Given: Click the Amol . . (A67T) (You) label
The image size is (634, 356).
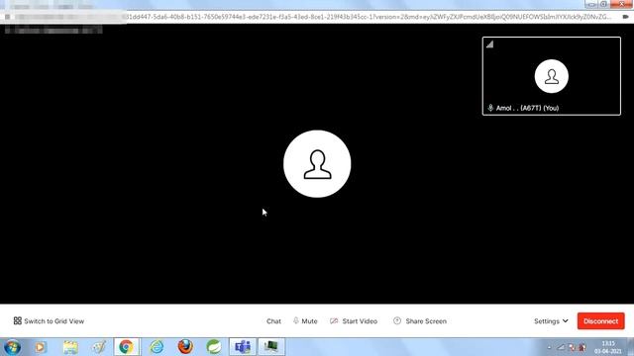Looking at the screenshot, I should pos(527,108).
